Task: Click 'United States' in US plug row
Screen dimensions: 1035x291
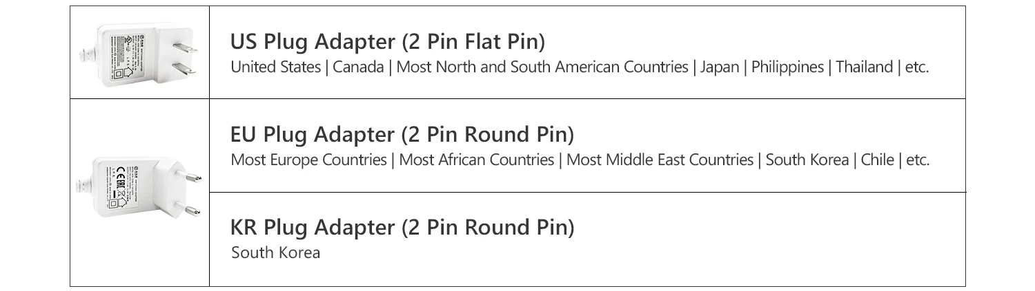Action: pos(275,67)
